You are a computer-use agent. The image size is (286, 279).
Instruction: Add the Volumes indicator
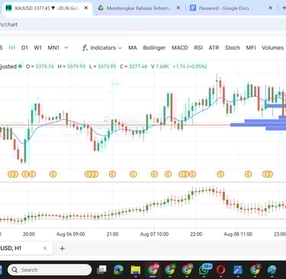pos(272,48)
